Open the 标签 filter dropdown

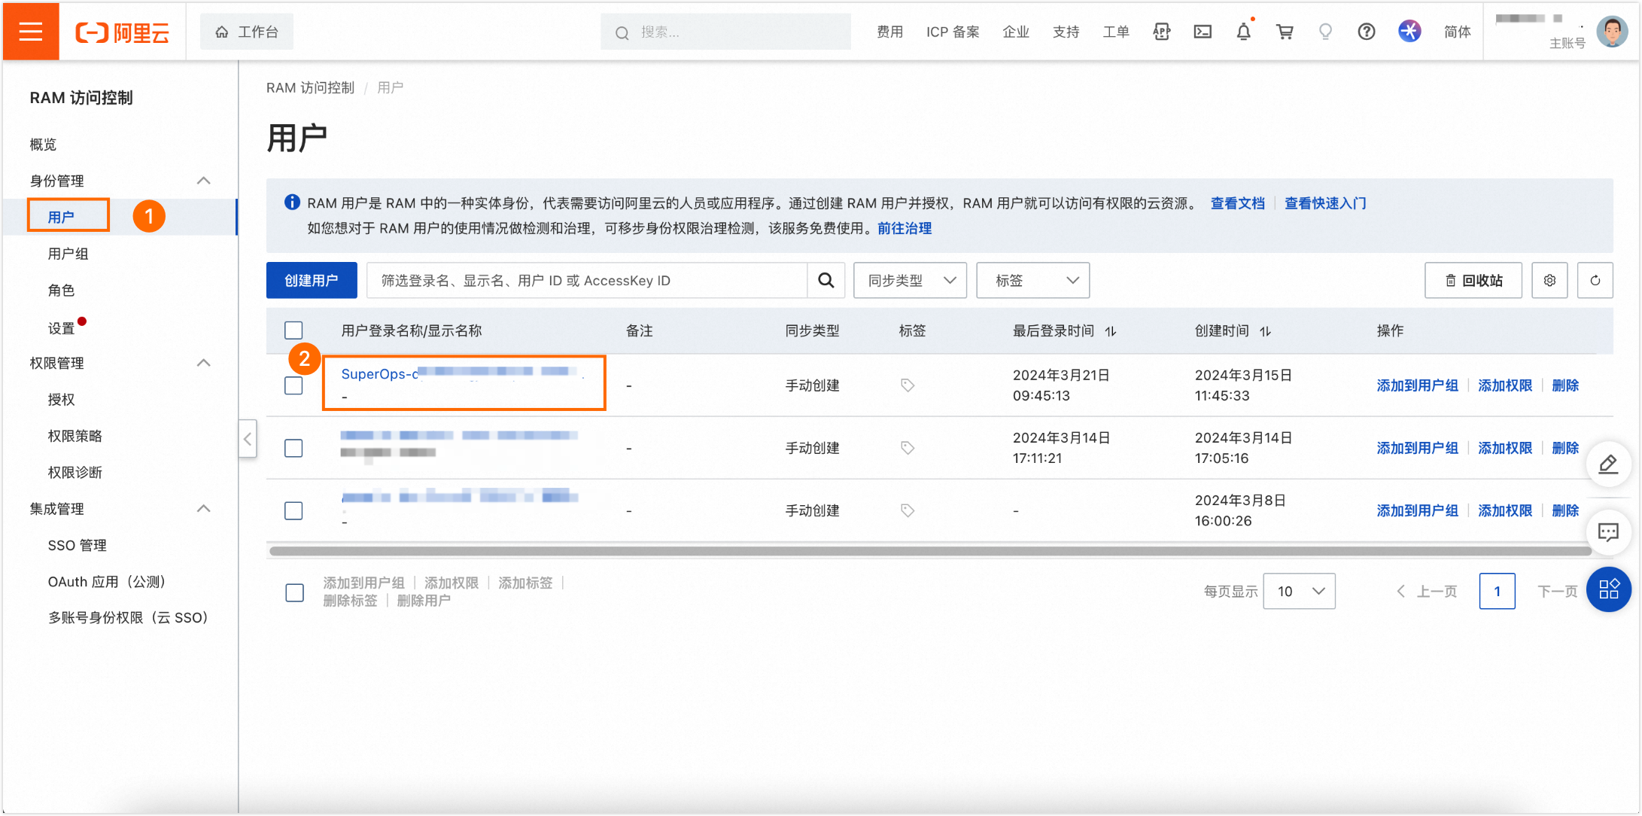[1032, 281]
